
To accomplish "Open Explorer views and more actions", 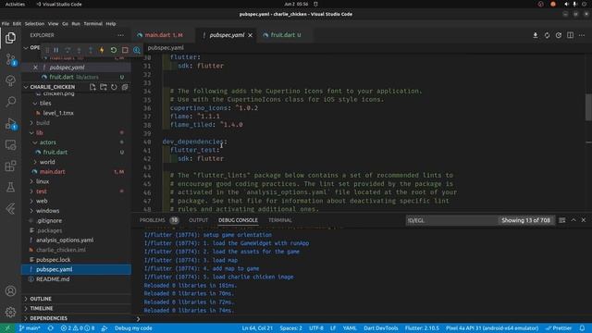I will tap(120, 35).
